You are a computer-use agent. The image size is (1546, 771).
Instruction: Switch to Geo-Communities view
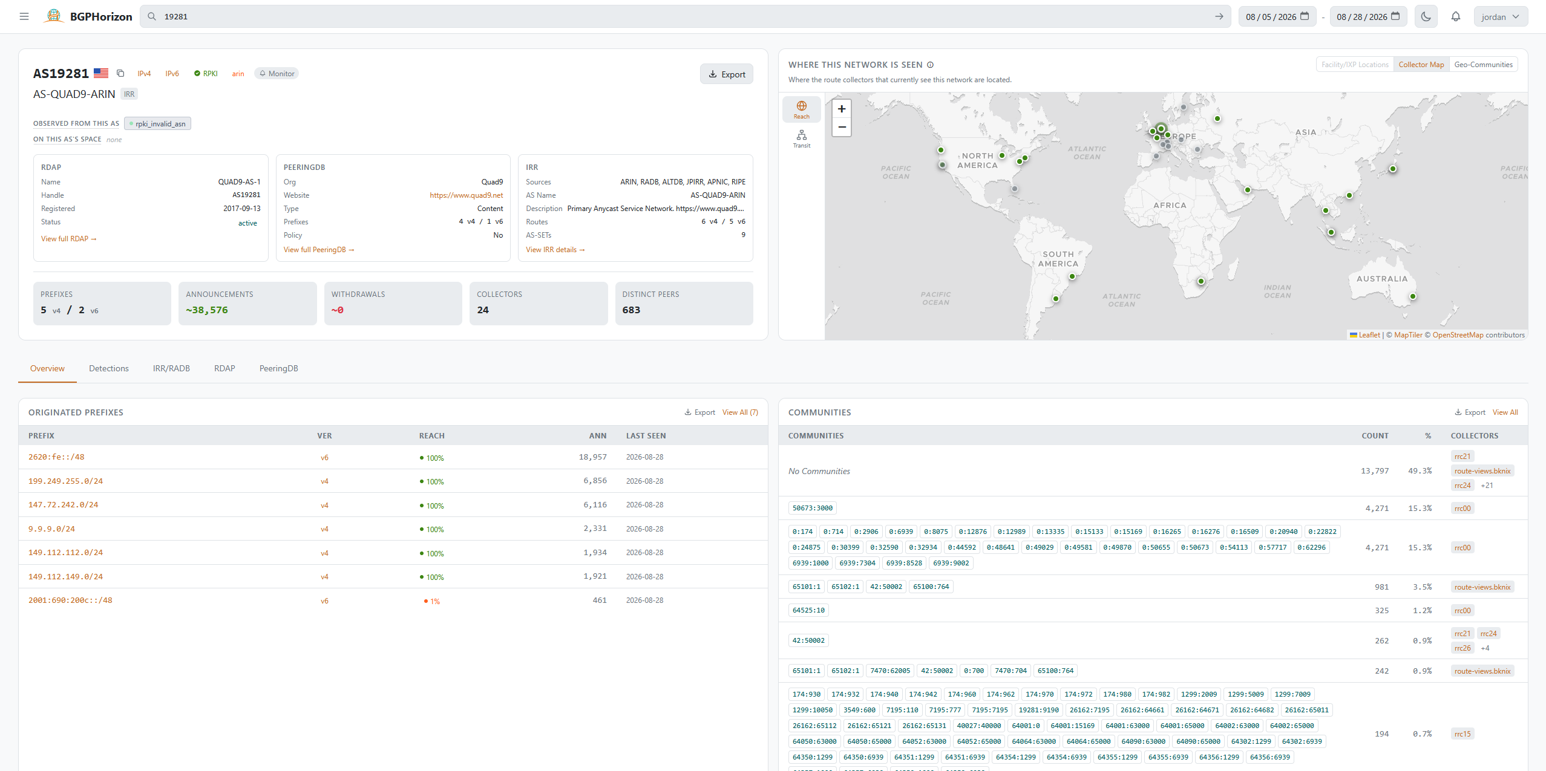pyautogui.click(x=1483, y=64)
